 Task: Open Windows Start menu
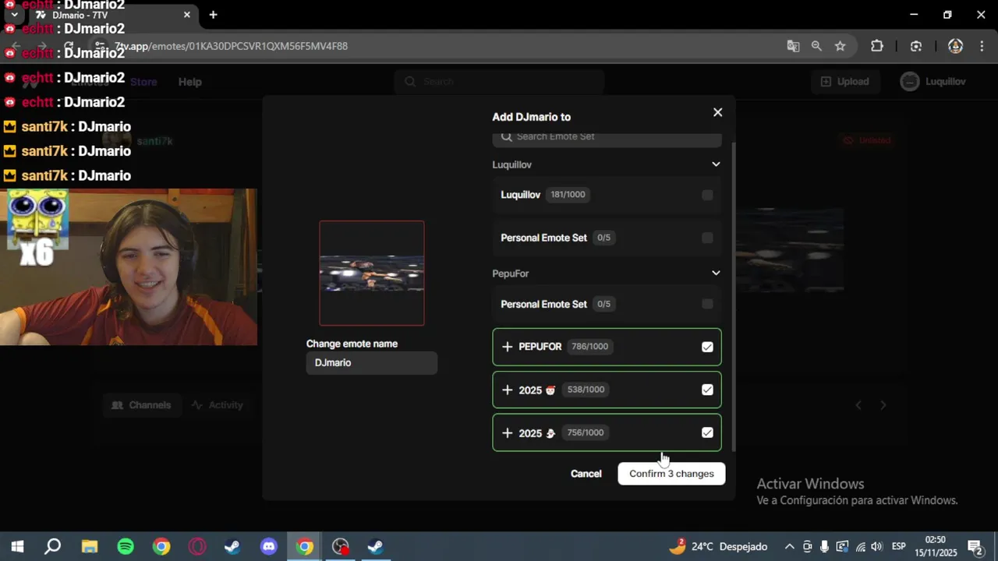pyautogui.click(x=17, y=546)
